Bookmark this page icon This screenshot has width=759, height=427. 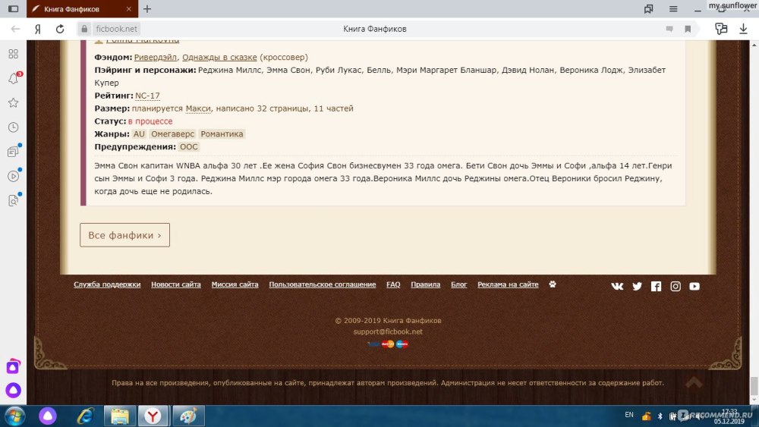[688, 29]
